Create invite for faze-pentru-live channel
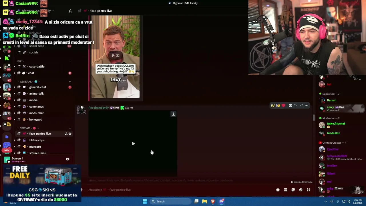Screen dimensions: 366x206 [x=66, y=134]
